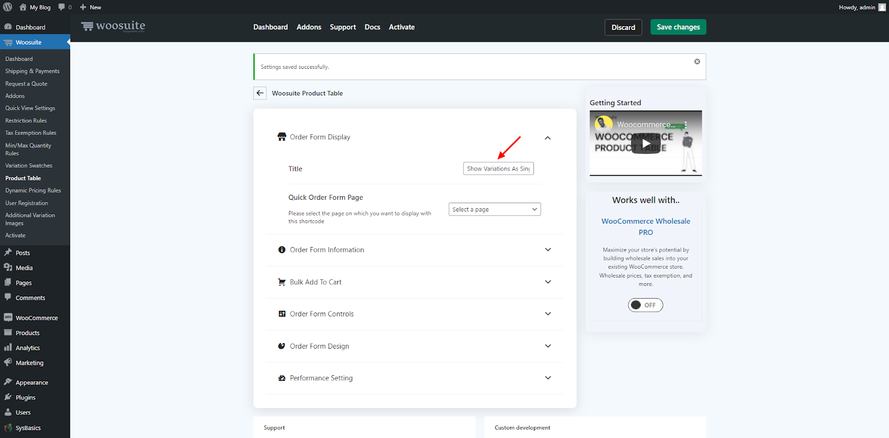
Task: Click the Appearance brush icon
Action: (8, 382)
